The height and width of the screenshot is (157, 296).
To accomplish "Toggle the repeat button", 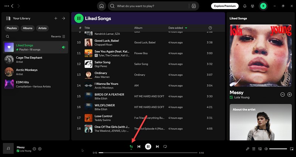I will 165,146.
